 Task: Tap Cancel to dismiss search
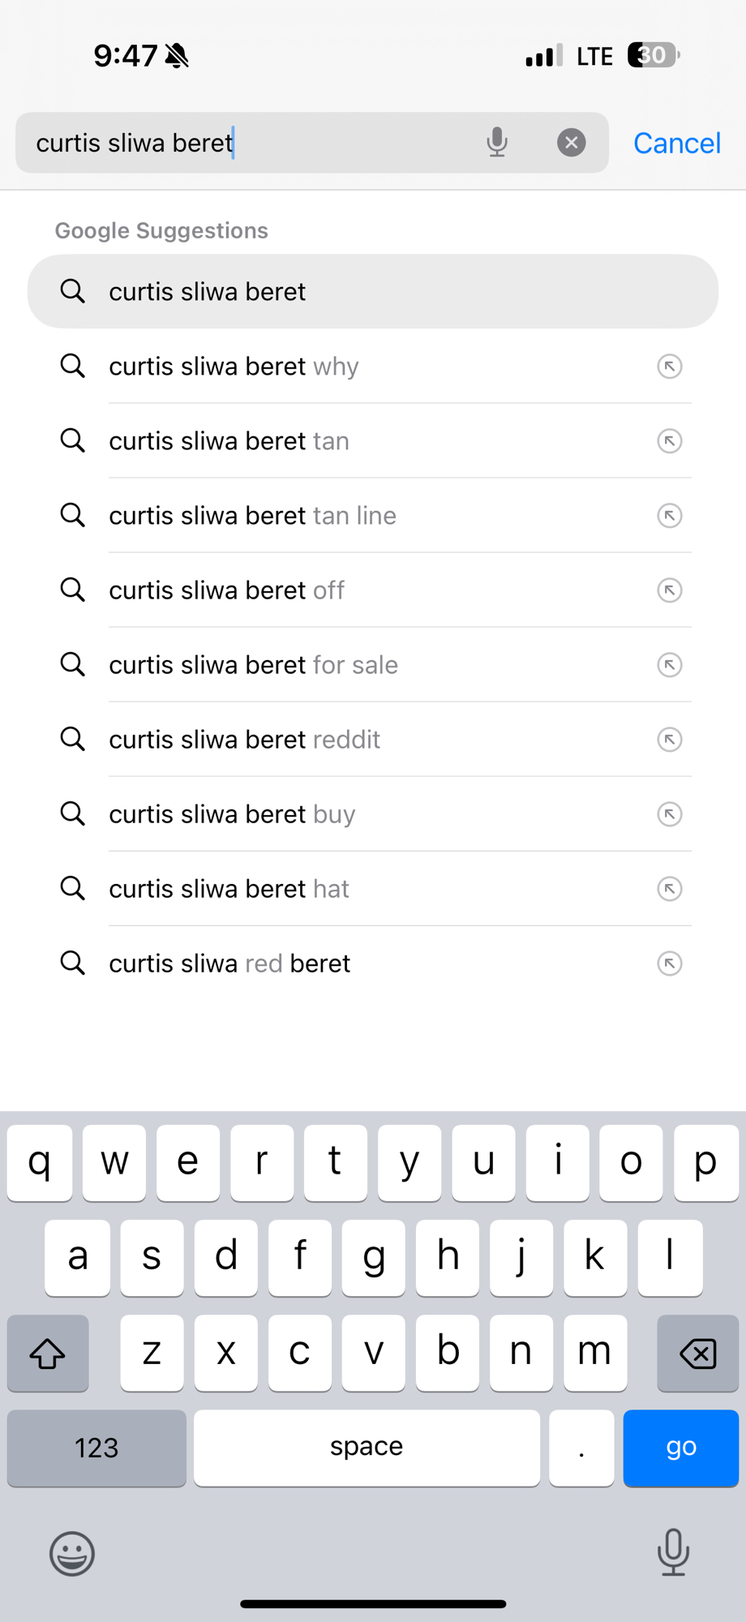click(x=676, y=144)
